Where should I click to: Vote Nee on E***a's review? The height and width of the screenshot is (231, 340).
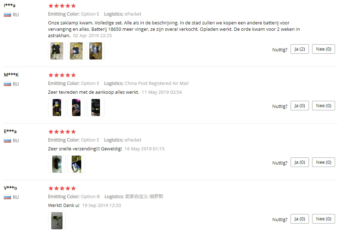click(323, 162)
